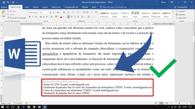Open the Arquivo menu
Screen dimensions: 195x109
point(4,7)
